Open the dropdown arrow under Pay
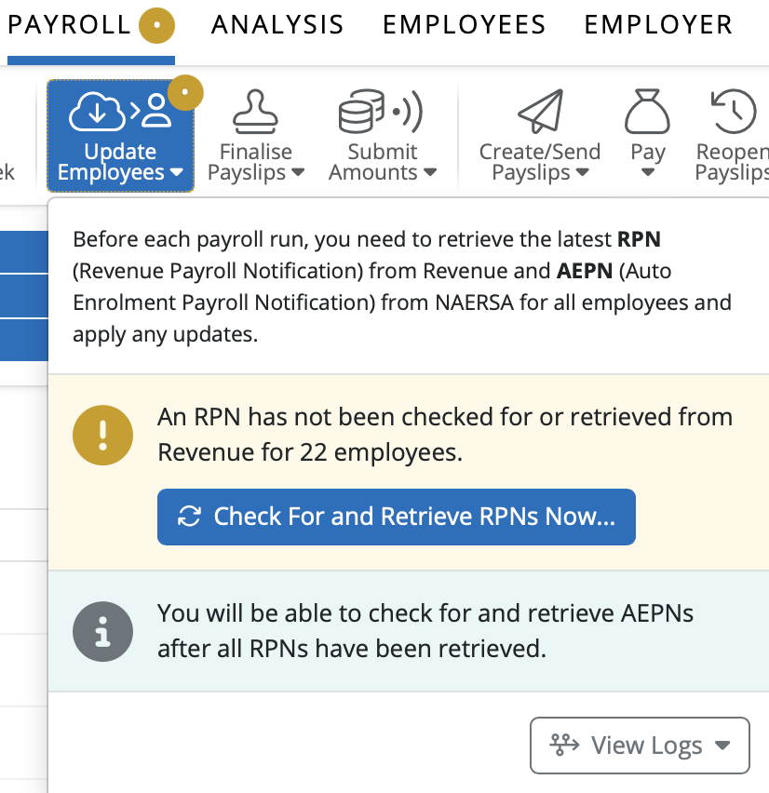 pyautogui.click(x=648, y=173)
